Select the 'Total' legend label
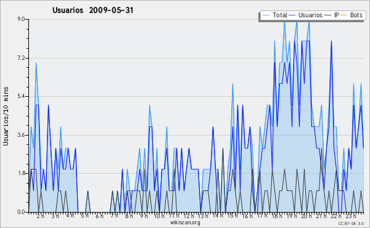Screen dimensions: 370x228 coord(279,15)
